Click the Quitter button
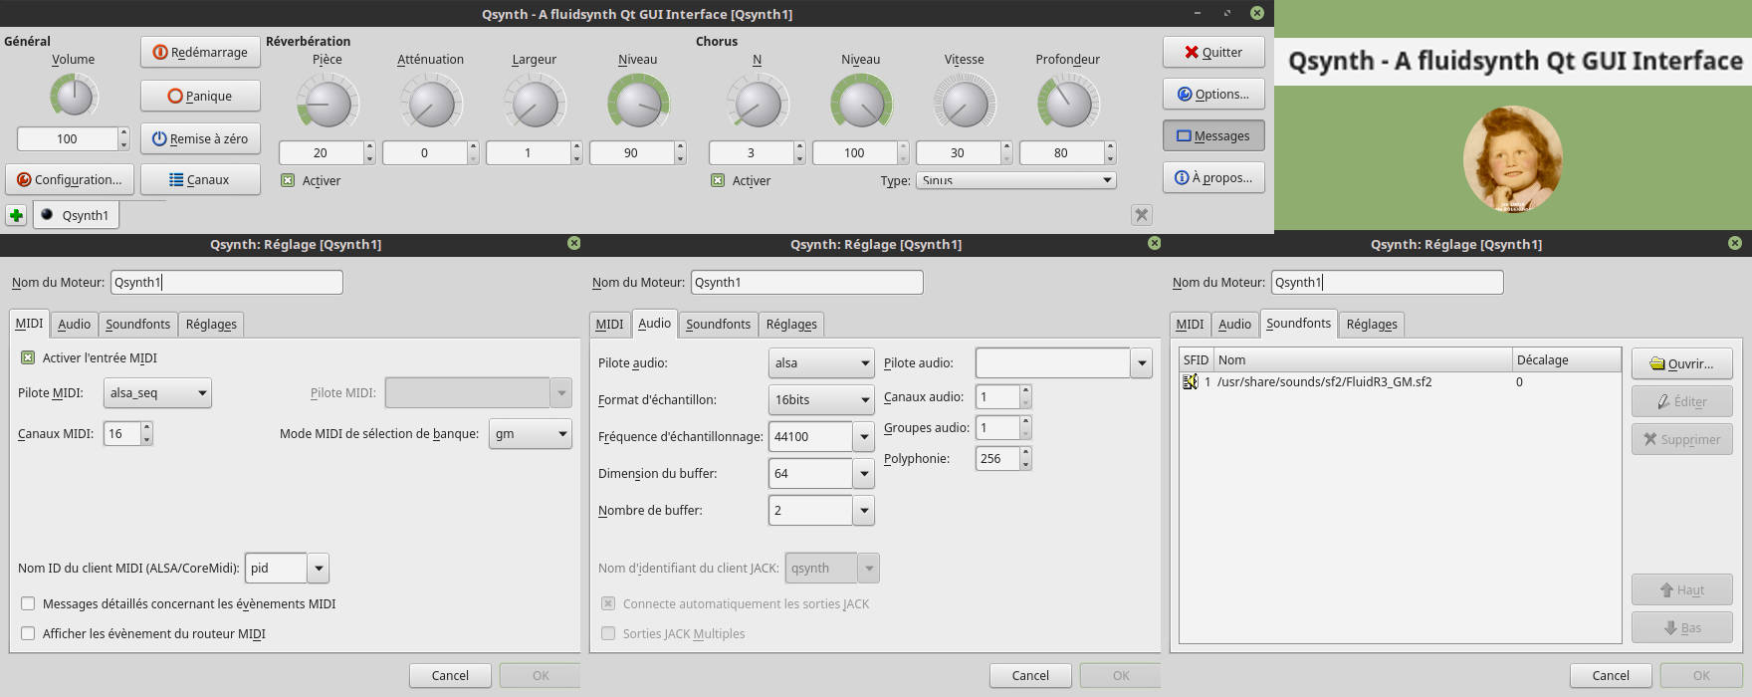 coord(1213,52)
